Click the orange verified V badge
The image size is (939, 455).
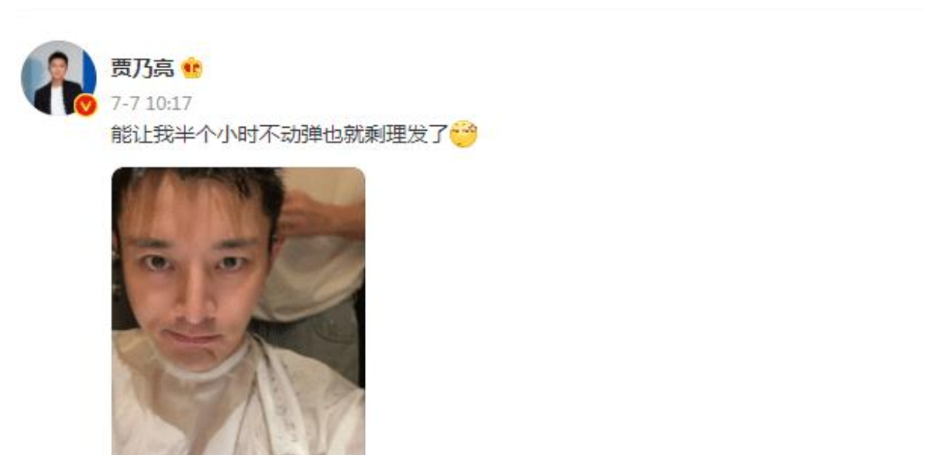[x=85, y=105]
